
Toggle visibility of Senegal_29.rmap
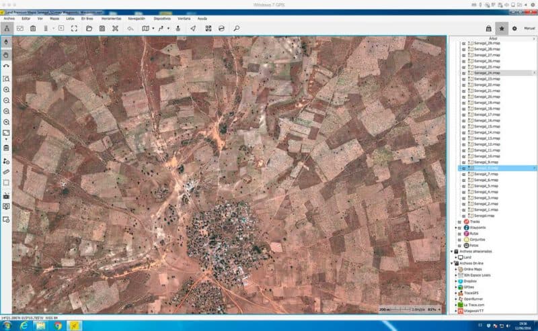tap(464, 44)
